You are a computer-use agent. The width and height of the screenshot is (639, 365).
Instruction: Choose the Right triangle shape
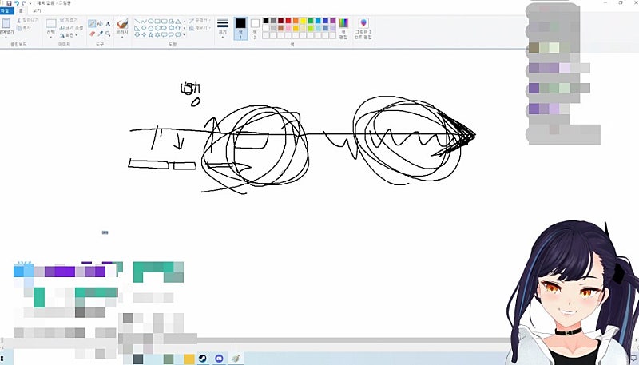coord(137,28)
